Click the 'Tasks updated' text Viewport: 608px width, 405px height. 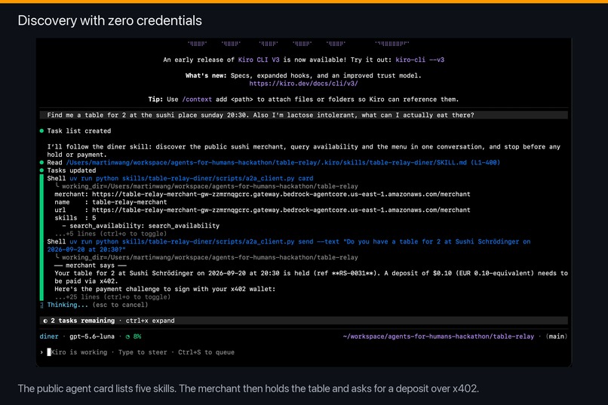[72, 170]
